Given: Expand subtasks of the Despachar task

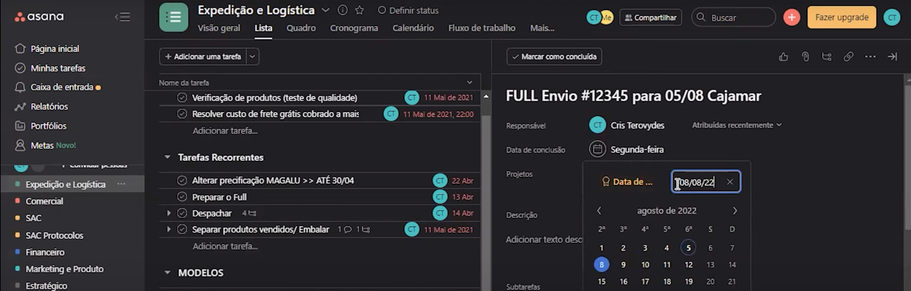Looking at the screenshot, I should 169,213.
